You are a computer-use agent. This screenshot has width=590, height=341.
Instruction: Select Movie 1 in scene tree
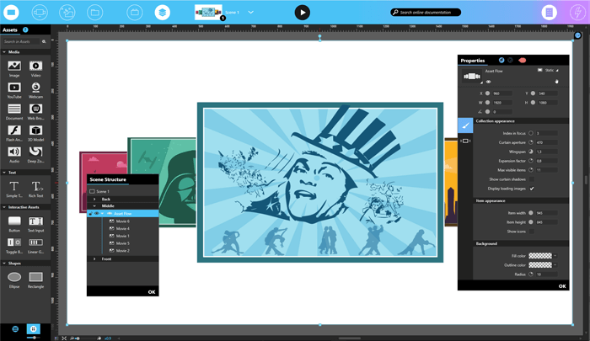[x=123, y=236]
